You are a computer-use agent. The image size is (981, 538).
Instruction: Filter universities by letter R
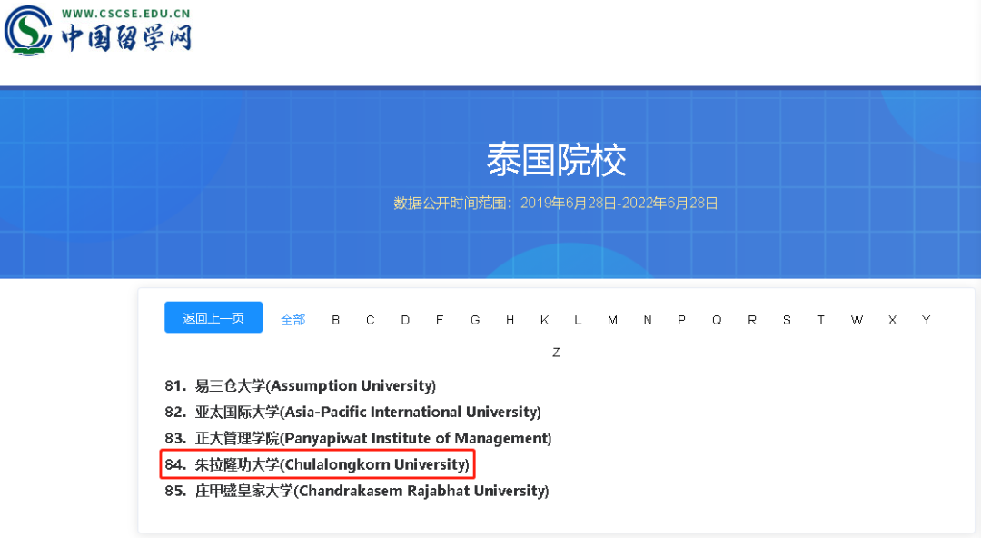(x=752, y=320)
